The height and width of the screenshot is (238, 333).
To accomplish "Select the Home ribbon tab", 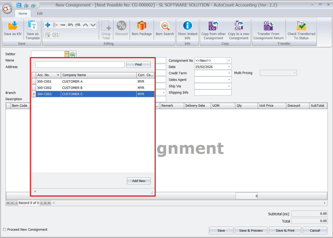I will 23,13.
